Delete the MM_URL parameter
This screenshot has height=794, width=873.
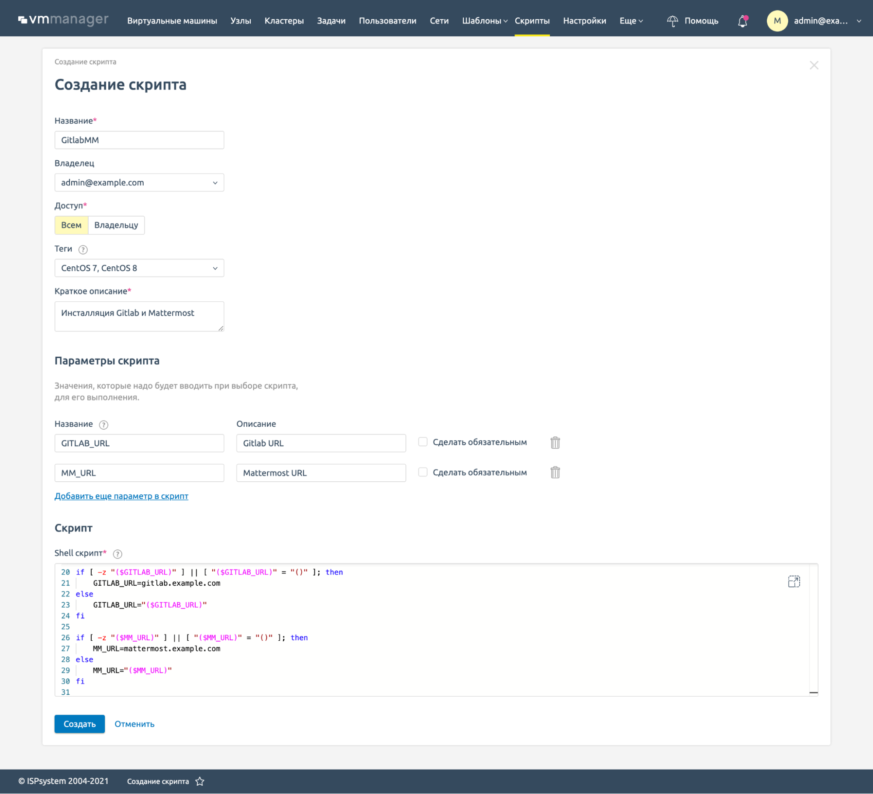pos(555,472)
